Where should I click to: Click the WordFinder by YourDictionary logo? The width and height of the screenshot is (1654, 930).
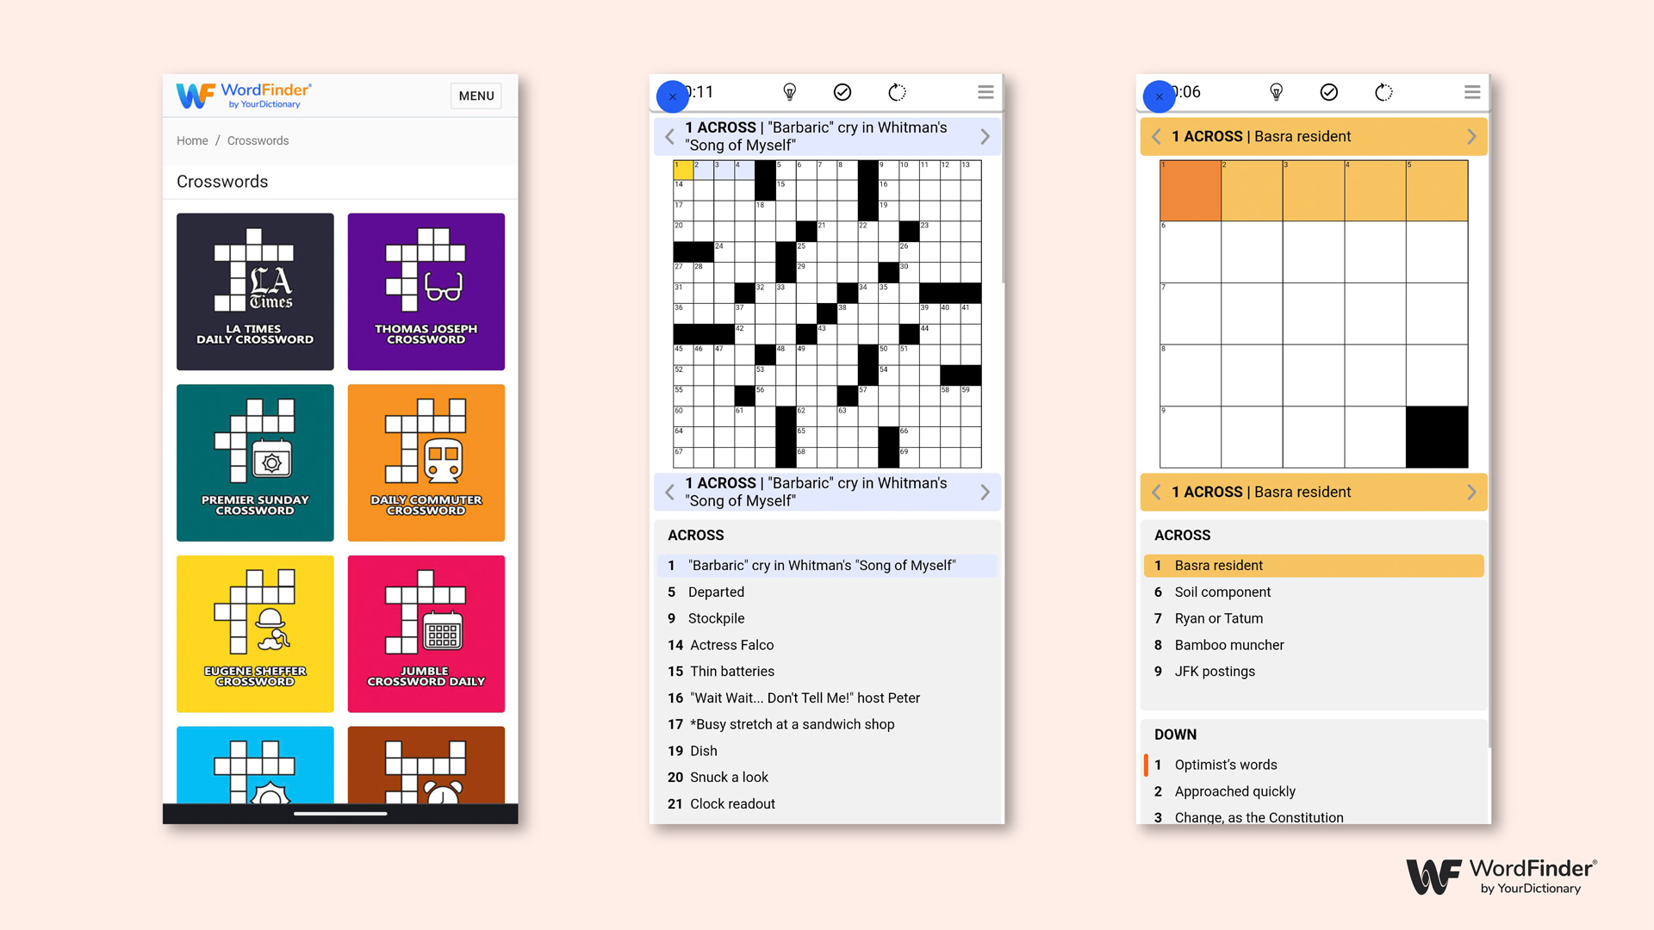(x=243, y=94)
